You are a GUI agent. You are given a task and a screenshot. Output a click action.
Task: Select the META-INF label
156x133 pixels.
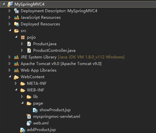click(37, 83)
